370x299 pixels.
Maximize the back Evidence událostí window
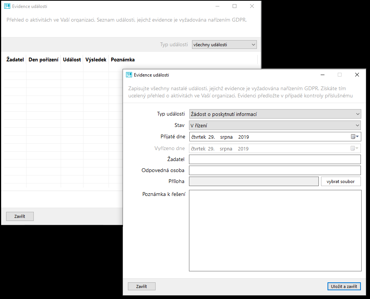235,6
